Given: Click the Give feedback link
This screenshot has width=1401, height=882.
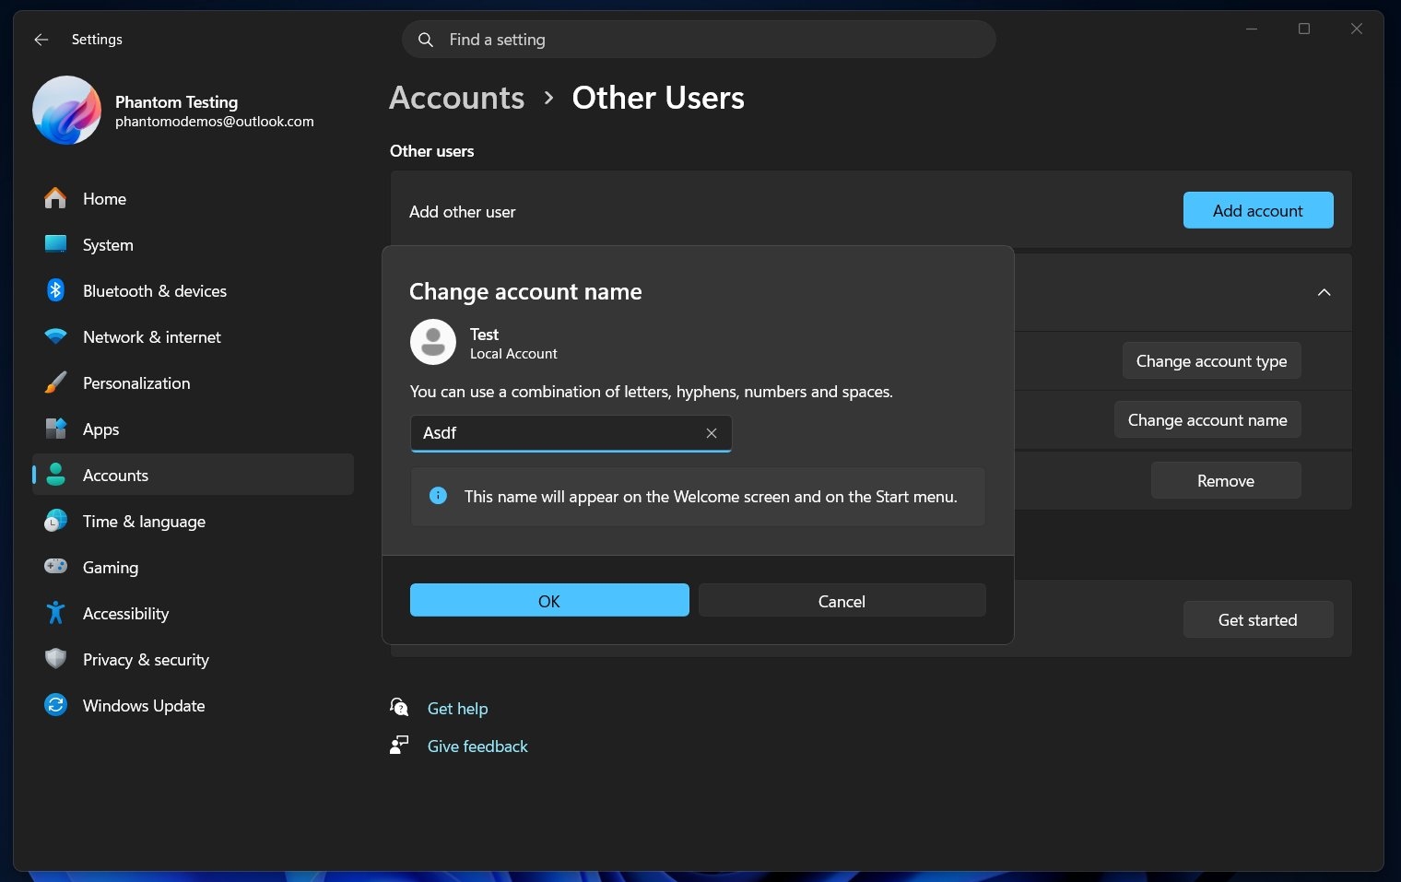Looking at the screenshot, I should click(x=477, y=747).
